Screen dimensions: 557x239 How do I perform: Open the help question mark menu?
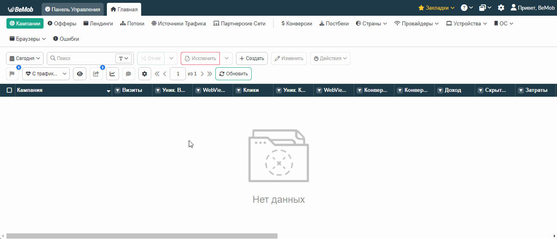pos(467,8)
